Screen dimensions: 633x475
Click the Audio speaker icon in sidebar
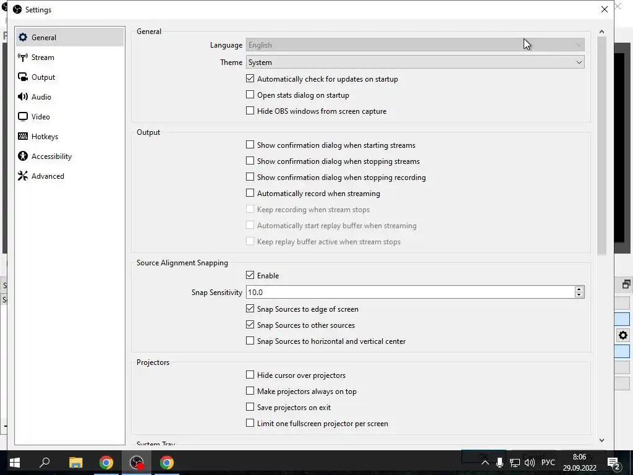point(23,96)
